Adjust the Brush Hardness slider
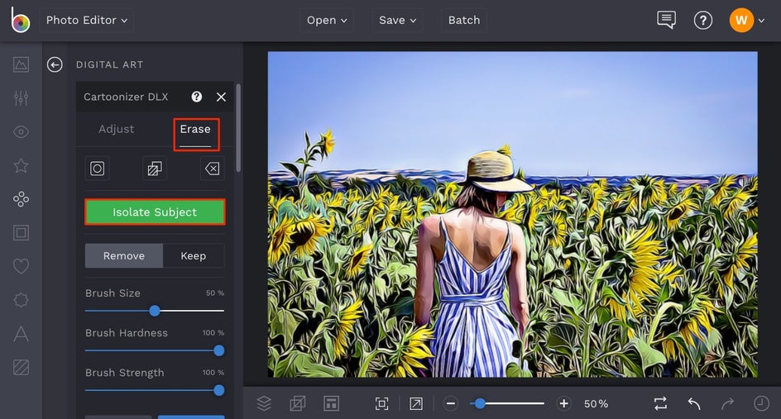Viewport: 781px width, 419px height. click(x=155, y=350)
